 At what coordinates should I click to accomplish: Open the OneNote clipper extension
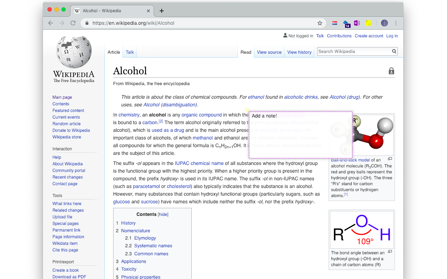pyautogui.click(x=357, y=23)
